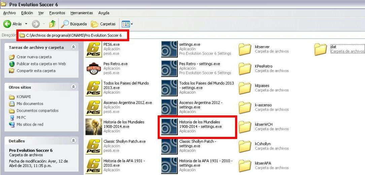Click the Adelante forward arrow button
This screenshot has width=365, height=175.
36,24
